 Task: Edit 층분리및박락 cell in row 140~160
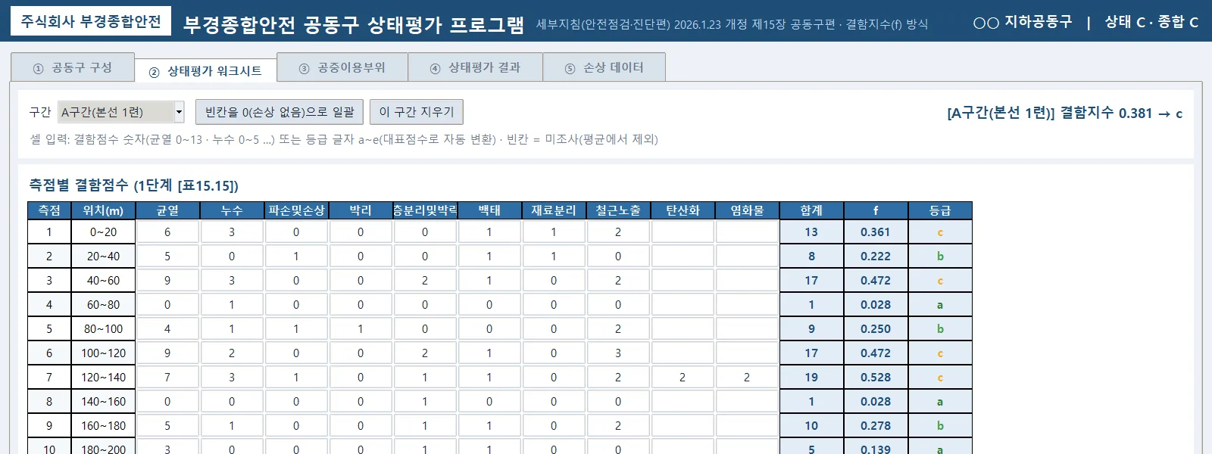[x=425, y=401]
